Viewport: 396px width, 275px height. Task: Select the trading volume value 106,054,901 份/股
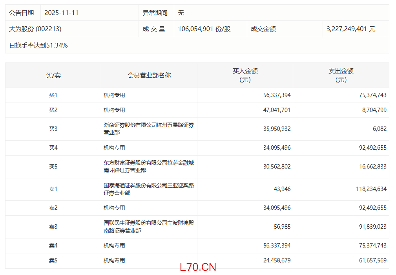pyautogui.click(x=204, y=29)
